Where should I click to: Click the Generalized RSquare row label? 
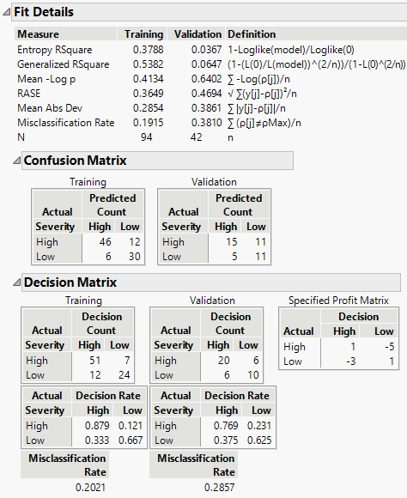click(64, 64)
